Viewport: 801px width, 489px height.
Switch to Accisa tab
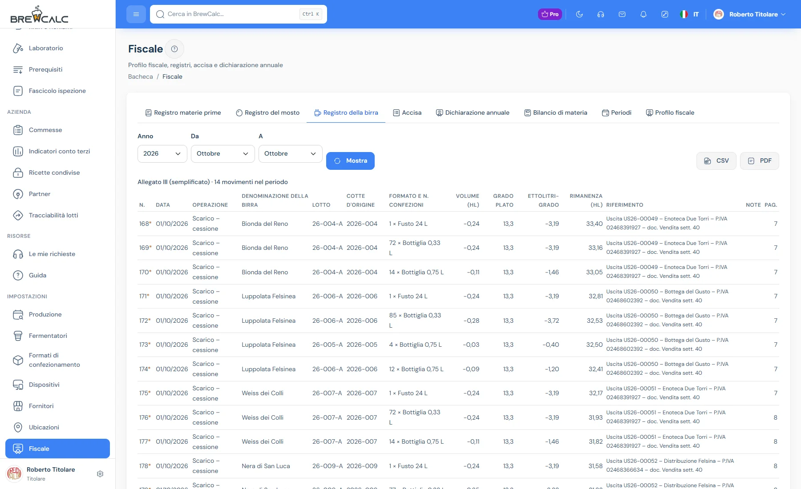[x=407, y=112]
